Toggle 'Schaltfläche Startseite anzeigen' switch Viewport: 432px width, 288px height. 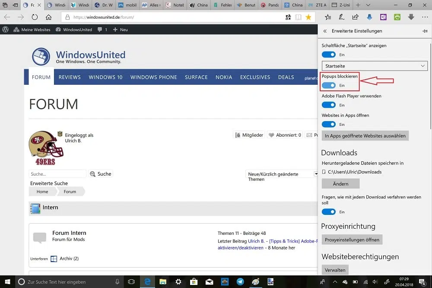pyautogui.click(x=329, y=54)
